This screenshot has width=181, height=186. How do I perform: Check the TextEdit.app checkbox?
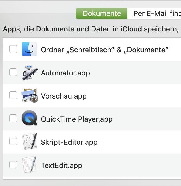13,165
